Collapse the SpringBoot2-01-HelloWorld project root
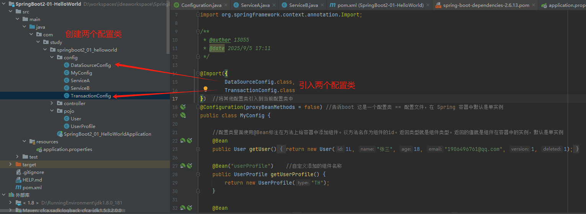Image resolution: width=586 pixels, height=214 pixels. (4, 4)
